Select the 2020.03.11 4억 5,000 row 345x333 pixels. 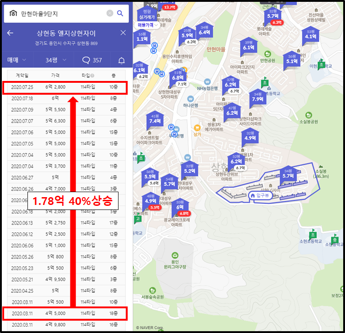pyautogui.click(x=66, y=313)
